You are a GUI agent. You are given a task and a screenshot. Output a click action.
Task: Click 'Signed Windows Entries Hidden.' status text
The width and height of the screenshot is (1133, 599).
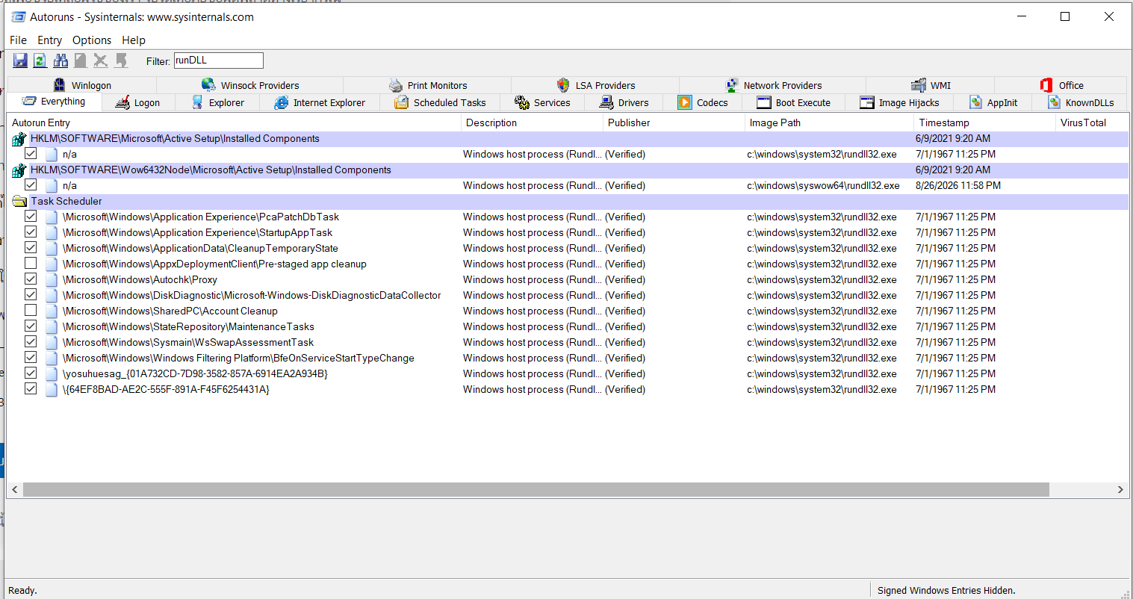pos(946,590)
